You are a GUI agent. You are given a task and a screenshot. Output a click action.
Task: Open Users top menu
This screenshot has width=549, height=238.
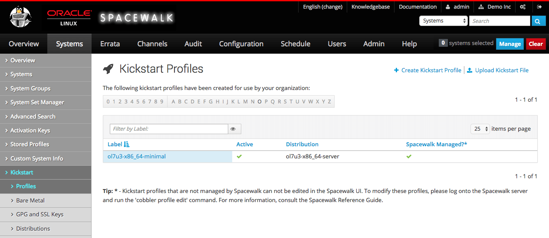point(337,44)
